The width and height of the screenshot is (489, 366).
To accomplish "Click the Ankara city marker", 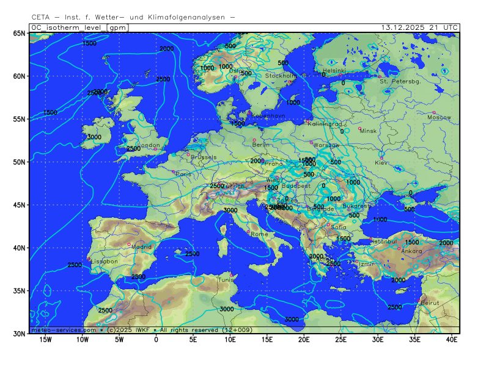I will click(399, 248).
